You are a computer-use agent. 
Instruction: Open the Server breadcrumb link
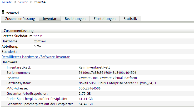(x=23, y=2)
